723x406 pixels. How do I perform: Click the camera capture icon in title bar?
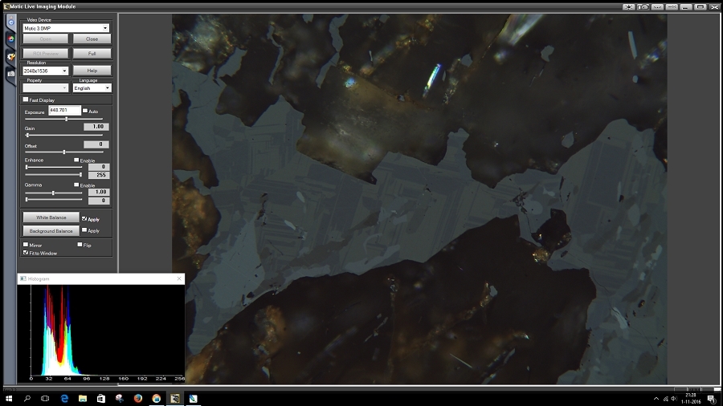644,6
